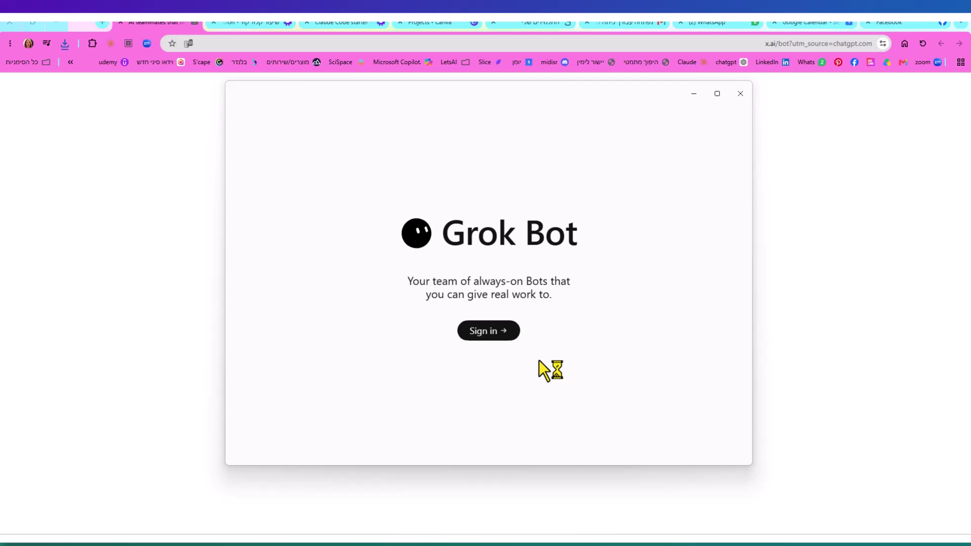Screen dimensions: 971x546
Task: Open the midisr bookmark
Action: pos(555,62)
